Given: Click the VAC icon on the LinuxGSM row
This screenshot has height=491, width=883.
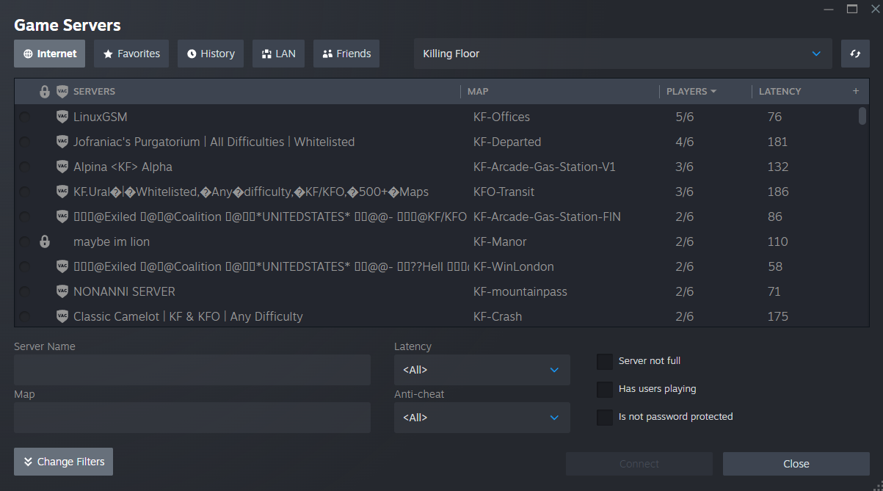Looking at the screenshot, I should (x=62, y=117).
